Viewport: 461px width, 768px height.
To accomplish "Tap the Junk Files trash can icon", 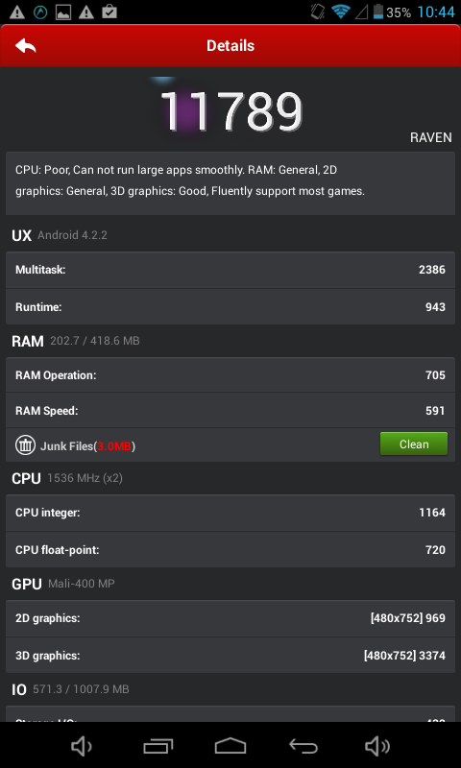I will tap(25, 445).
